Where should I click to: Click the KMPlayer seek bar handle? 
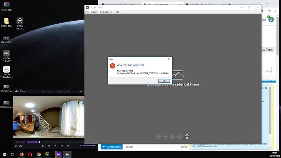40,142
